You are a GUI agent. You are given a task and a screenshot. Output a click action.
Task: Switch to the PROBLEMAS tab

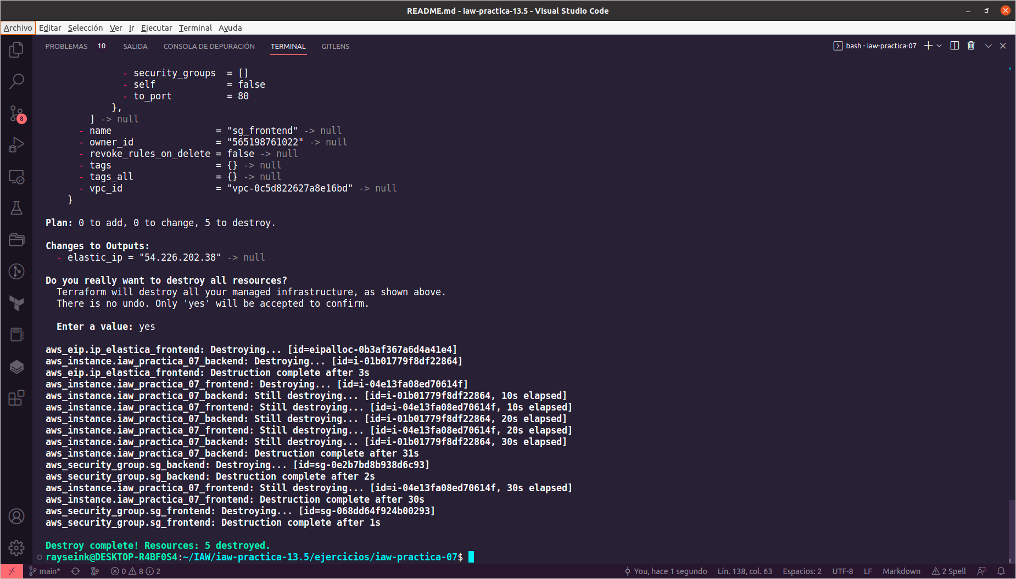(x=66, y=46)
